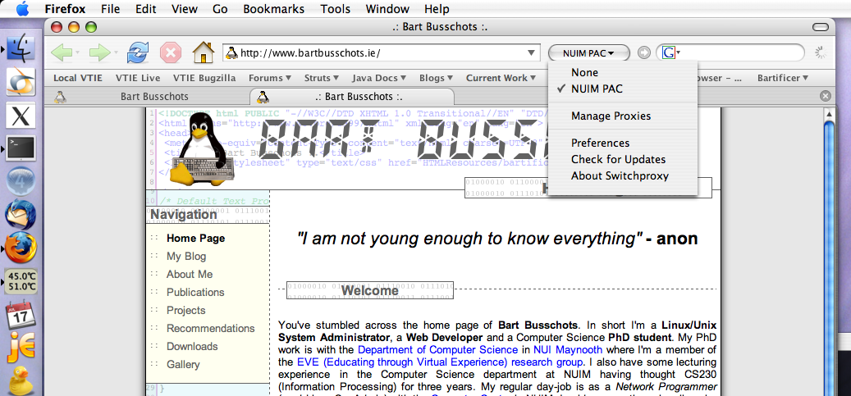Go to My Blog in Navigation
Viewport: 851px width, 396px height.
click(x=186, y=256)
